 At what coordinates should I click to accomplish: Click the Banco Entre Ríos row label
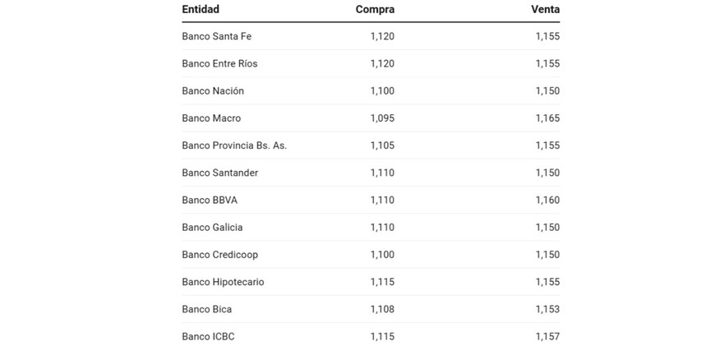219,63
